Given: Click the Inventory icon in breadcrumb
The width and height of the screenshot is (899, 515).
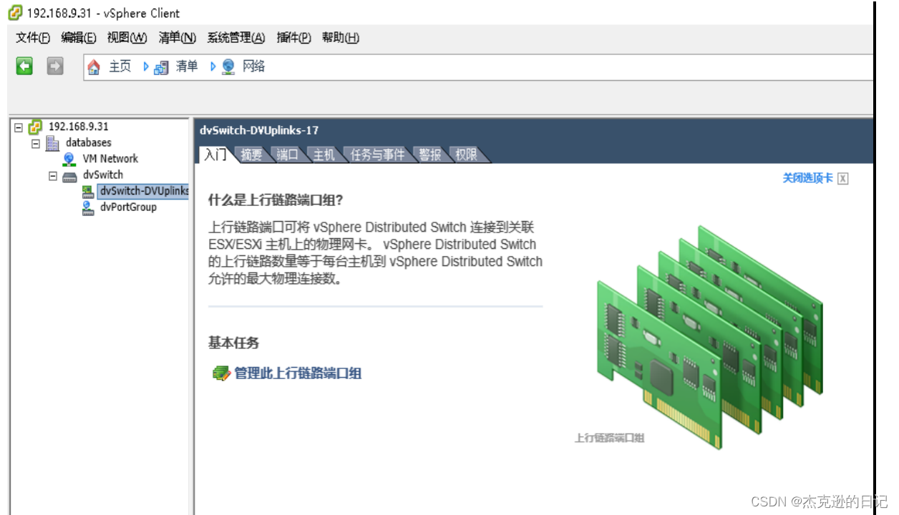Looking at the screenshot, I should 162,67.
